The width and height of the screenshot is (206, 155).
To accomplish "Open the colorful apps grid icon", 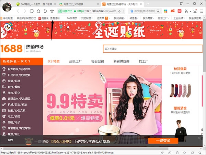I will point(166,11).
